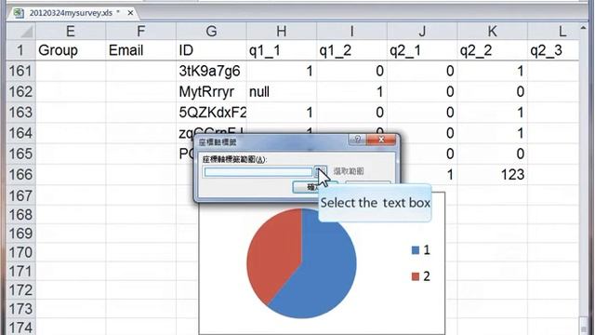Select row 168 header
This screenshot has height=335, width=595.
click(x=20, y=215)
